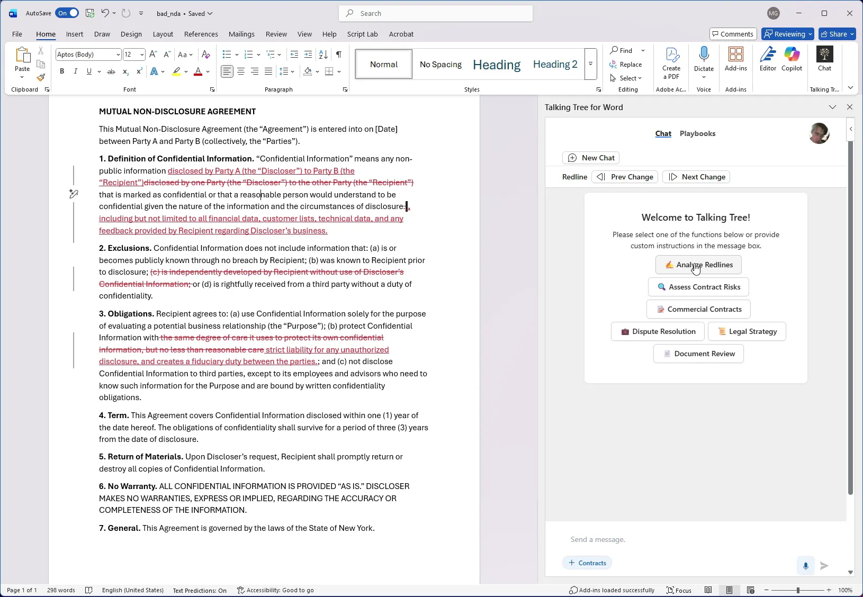863x597 pixels.
Task: Open Talking Tree pane options chevron
Action: point(832,107)
